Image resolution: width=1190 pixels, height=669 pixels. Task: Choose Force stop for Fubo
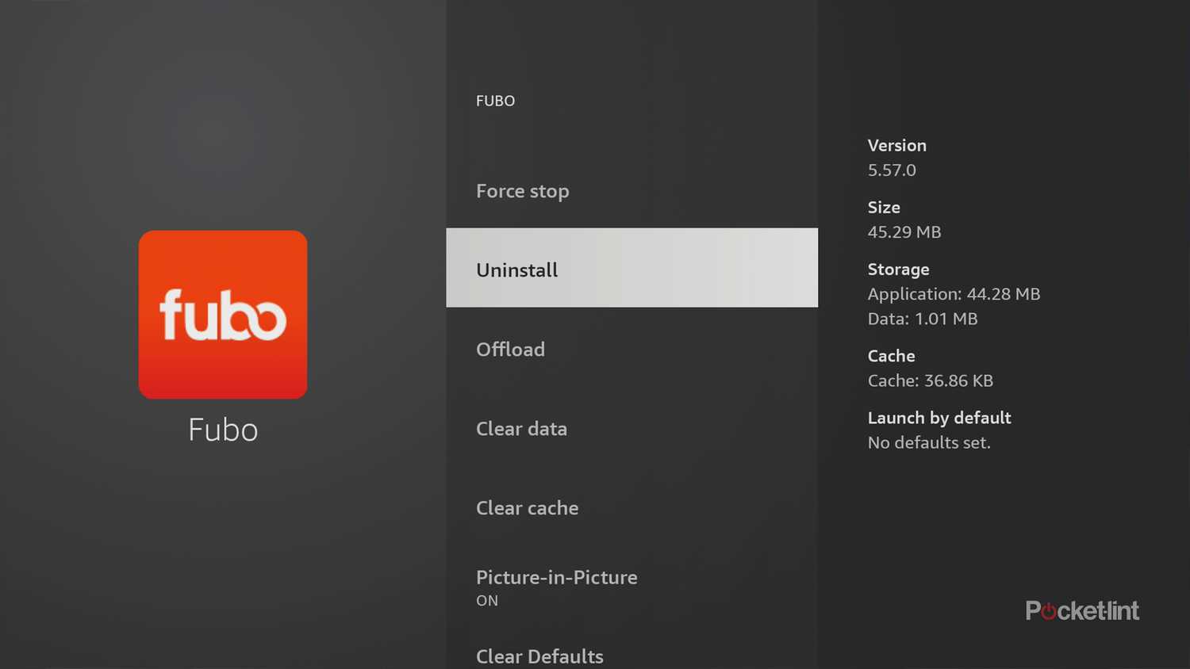coord(631,191)
